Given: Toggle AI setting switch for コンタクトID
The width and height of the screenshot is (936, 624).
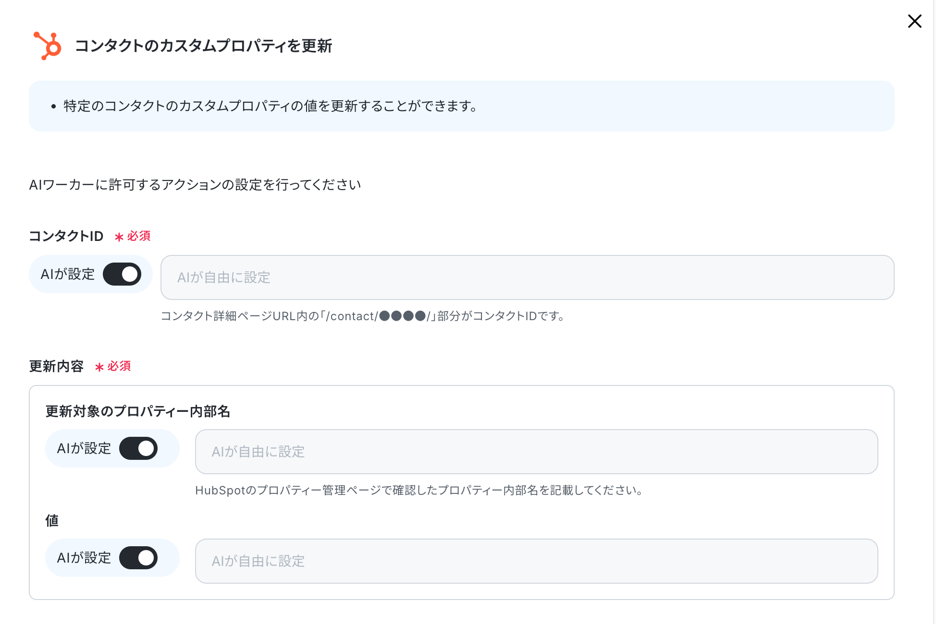Looking at the screenshot, I should coord(122,274).
